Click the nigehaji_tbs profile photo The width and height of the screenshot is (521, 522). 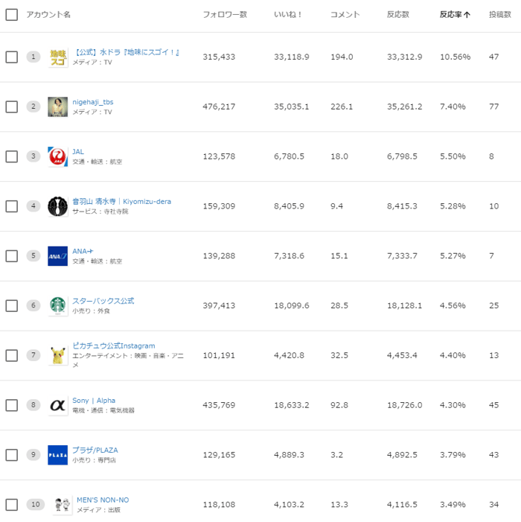point(58,107)
